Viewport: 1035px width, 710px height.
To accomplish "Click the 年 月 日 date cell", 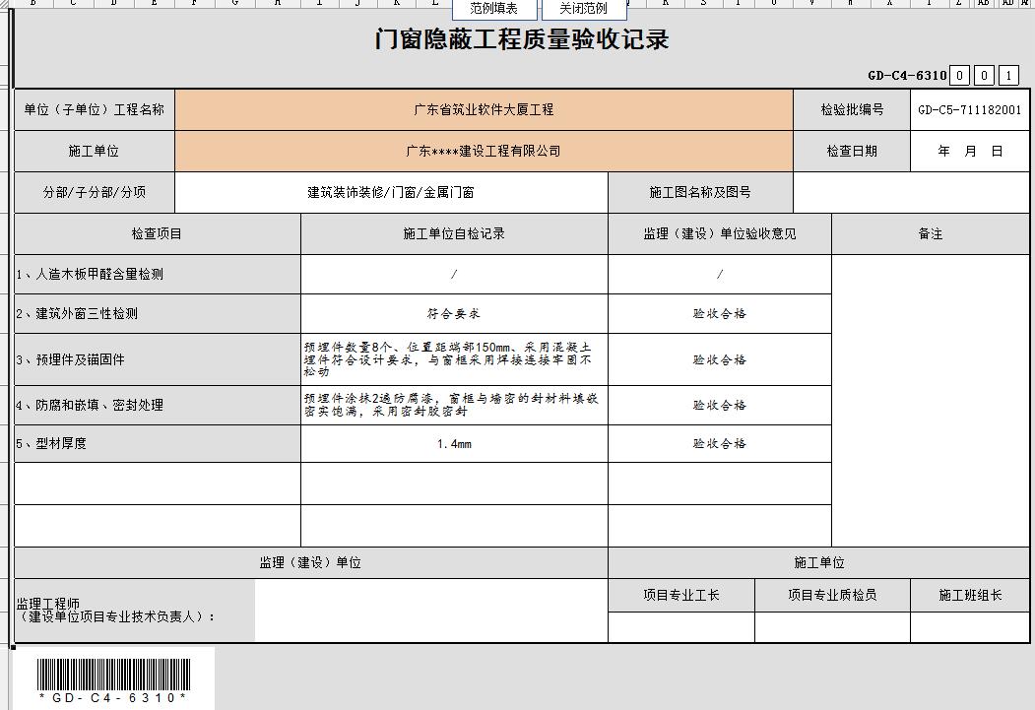I will 969,151.
